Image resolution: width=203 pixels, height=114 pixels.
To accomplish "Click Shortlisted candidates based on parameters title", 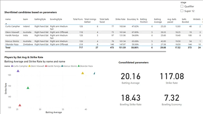I will (30, 12).
